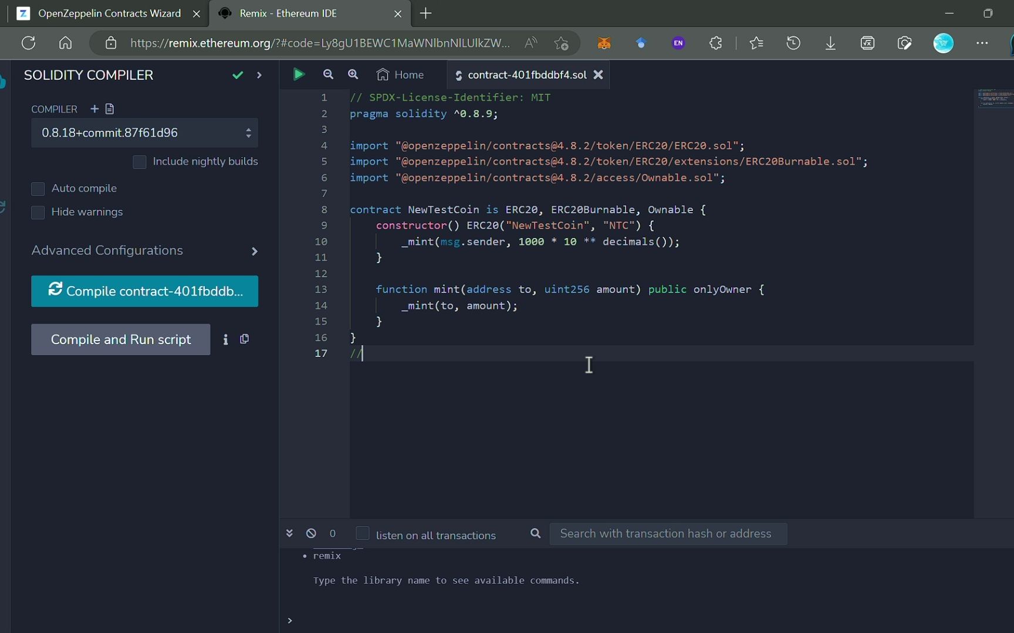Open the browser profile avatar
Viewport: 1014px width, 633px height.
pos(944,43)
